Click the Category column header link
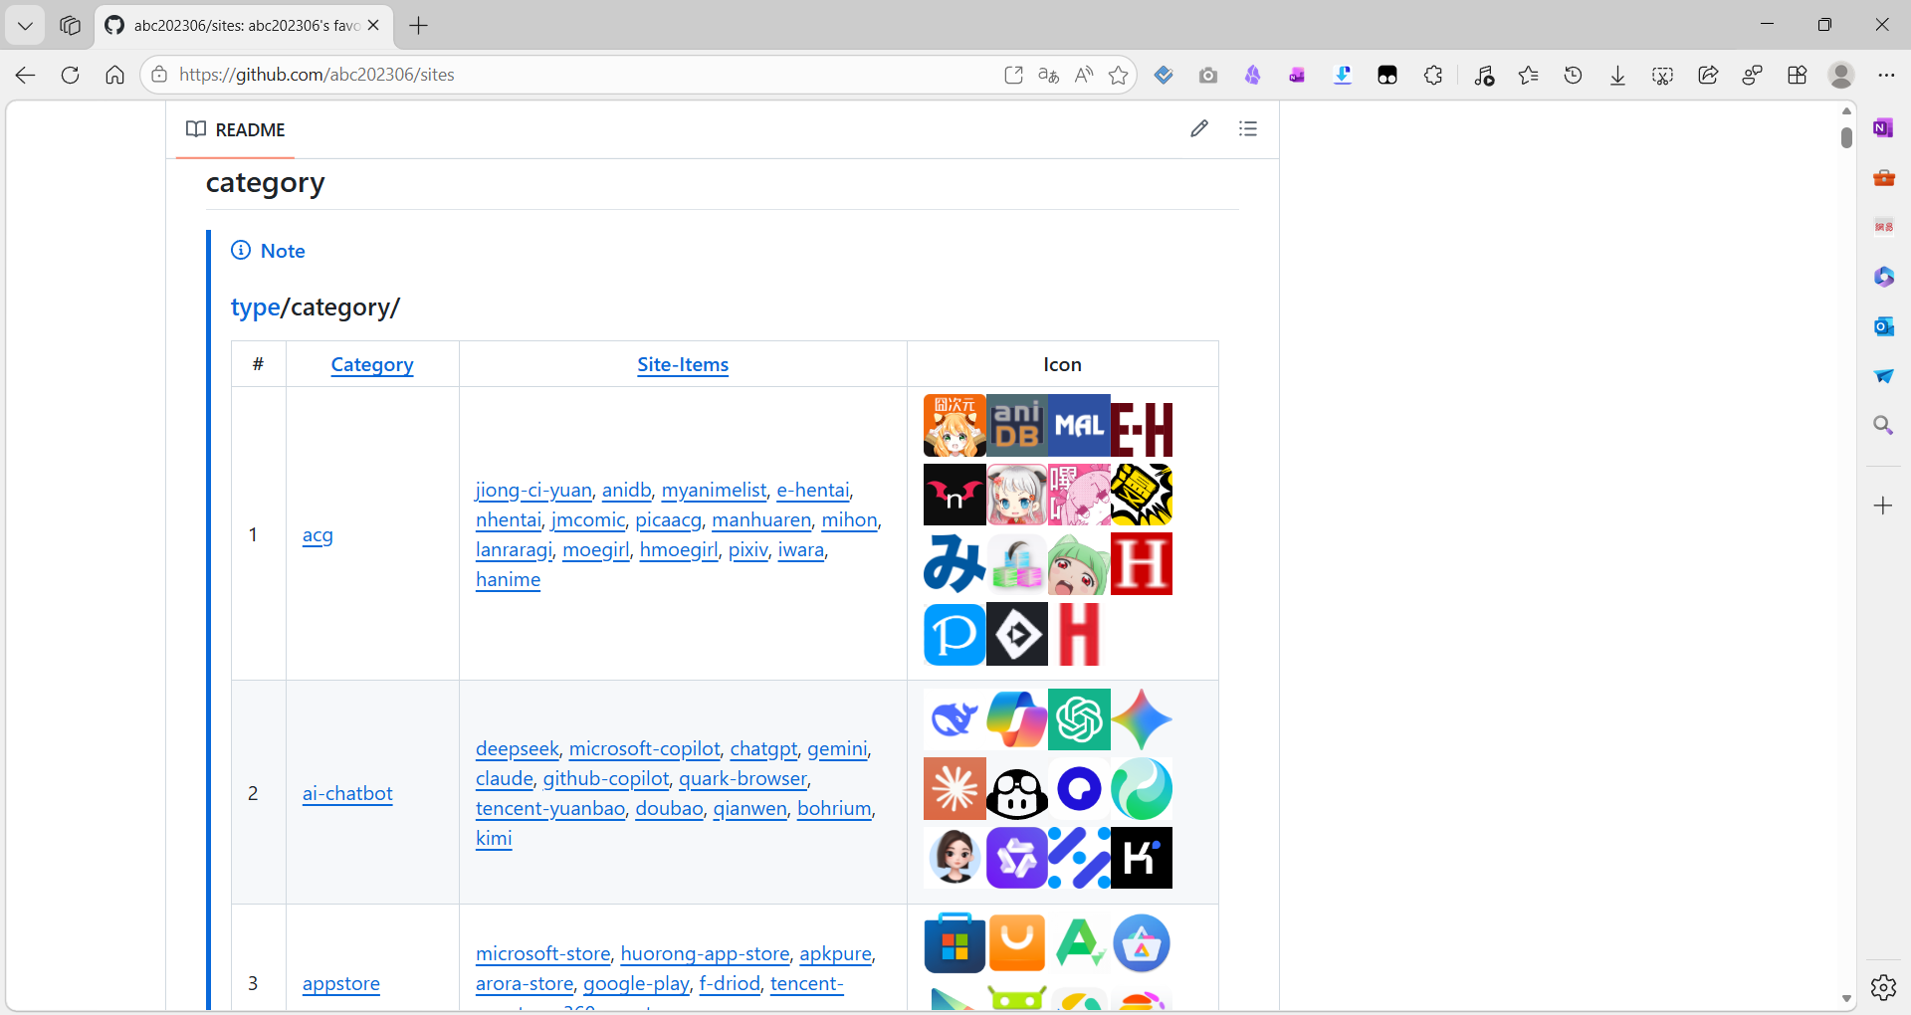Viewport: 1911px width, 1015px height. click(371, 364)
